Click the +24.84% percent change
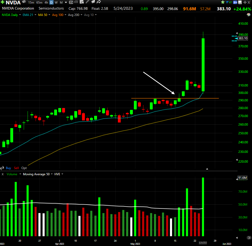The image size is (252, 246). pyautogui.click(x=242, y=9)
